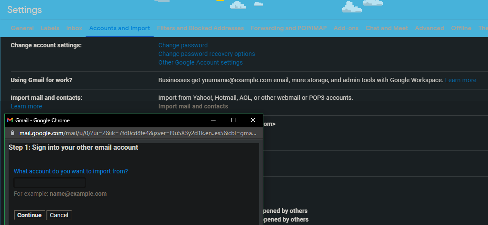Click the 'Using Gmail for work?' label
Screen dimensions: 488x225
point(41,80)
